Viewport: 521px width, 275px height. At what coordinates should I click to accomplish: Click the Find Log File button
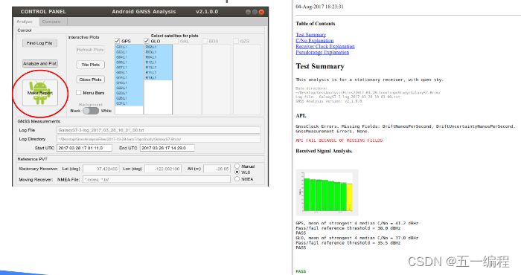[40, 43]
